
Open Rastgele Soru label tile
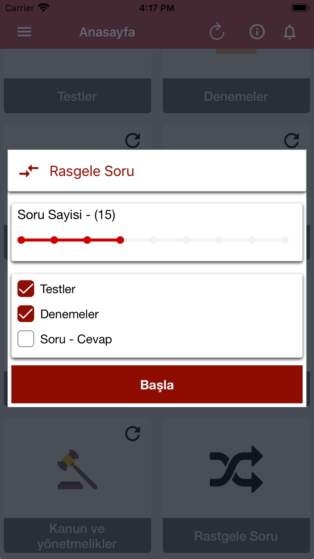236,536
